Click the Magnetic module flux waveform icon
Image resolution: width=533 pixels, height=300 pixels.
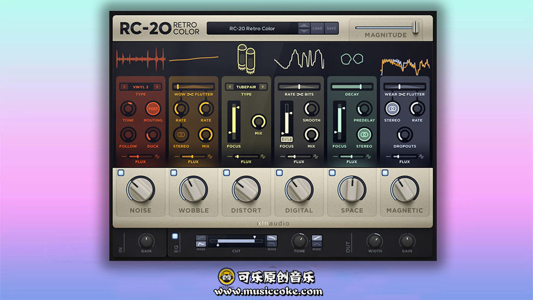422,157
